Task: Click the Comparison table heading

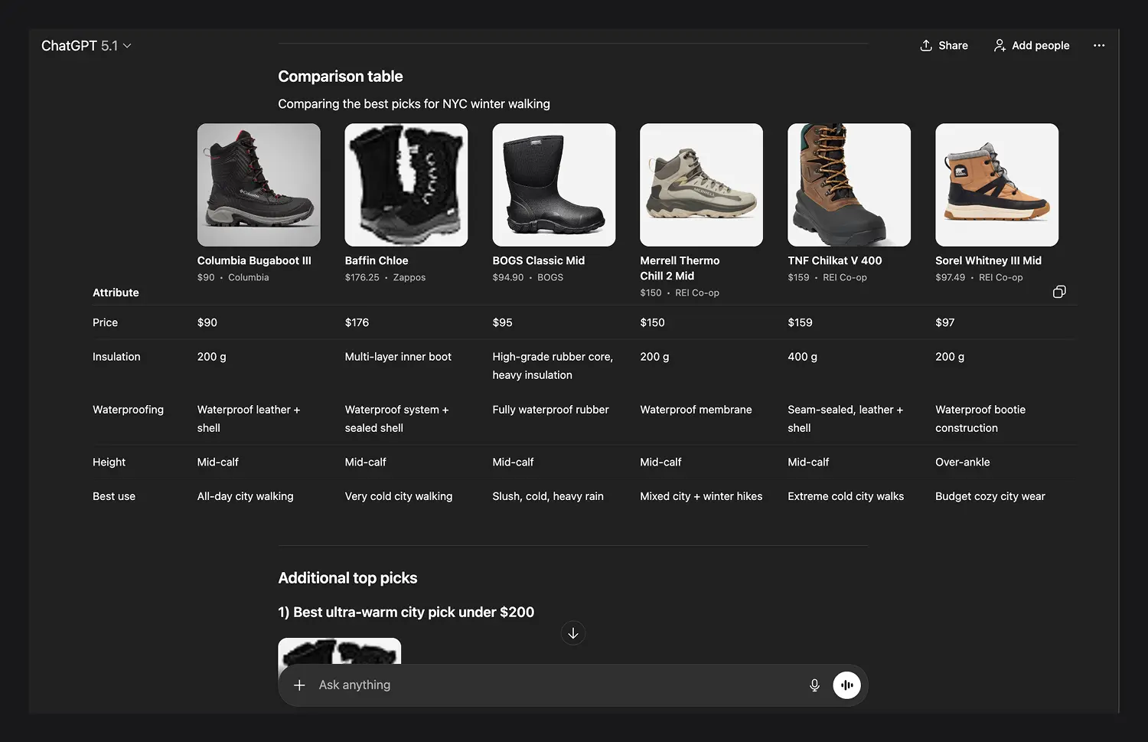Action: (x=341, y=77)
